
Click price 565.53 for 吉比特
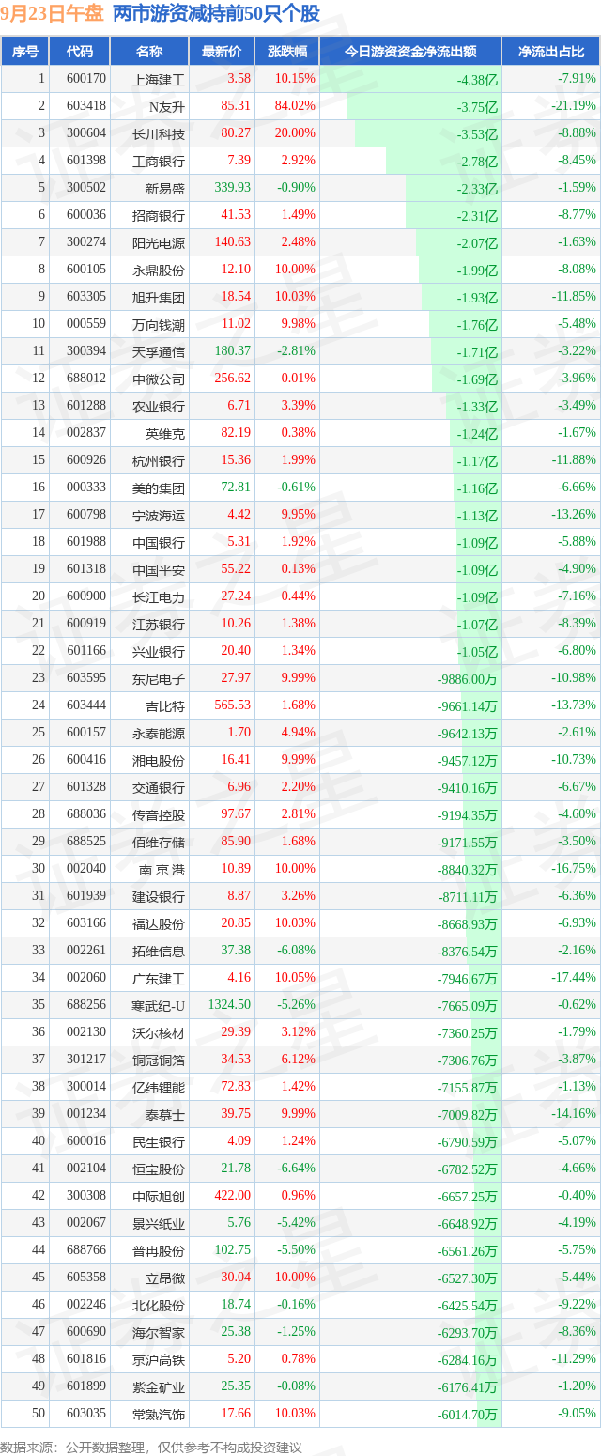click(x=233, y=705)
